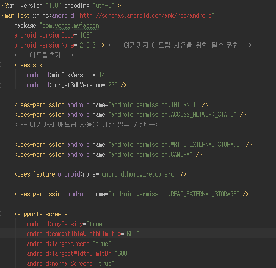Select the ACCESS_NETWORK_STATE permission line

pos(130,115)
